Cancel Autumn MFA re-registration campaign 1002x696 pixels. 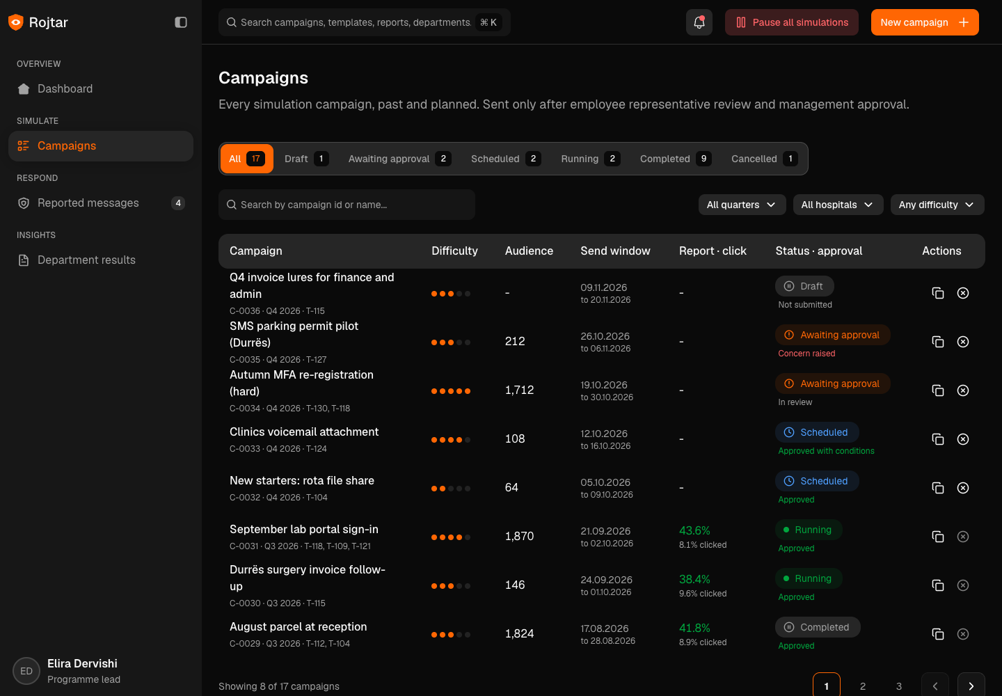(x=963, y=390)
